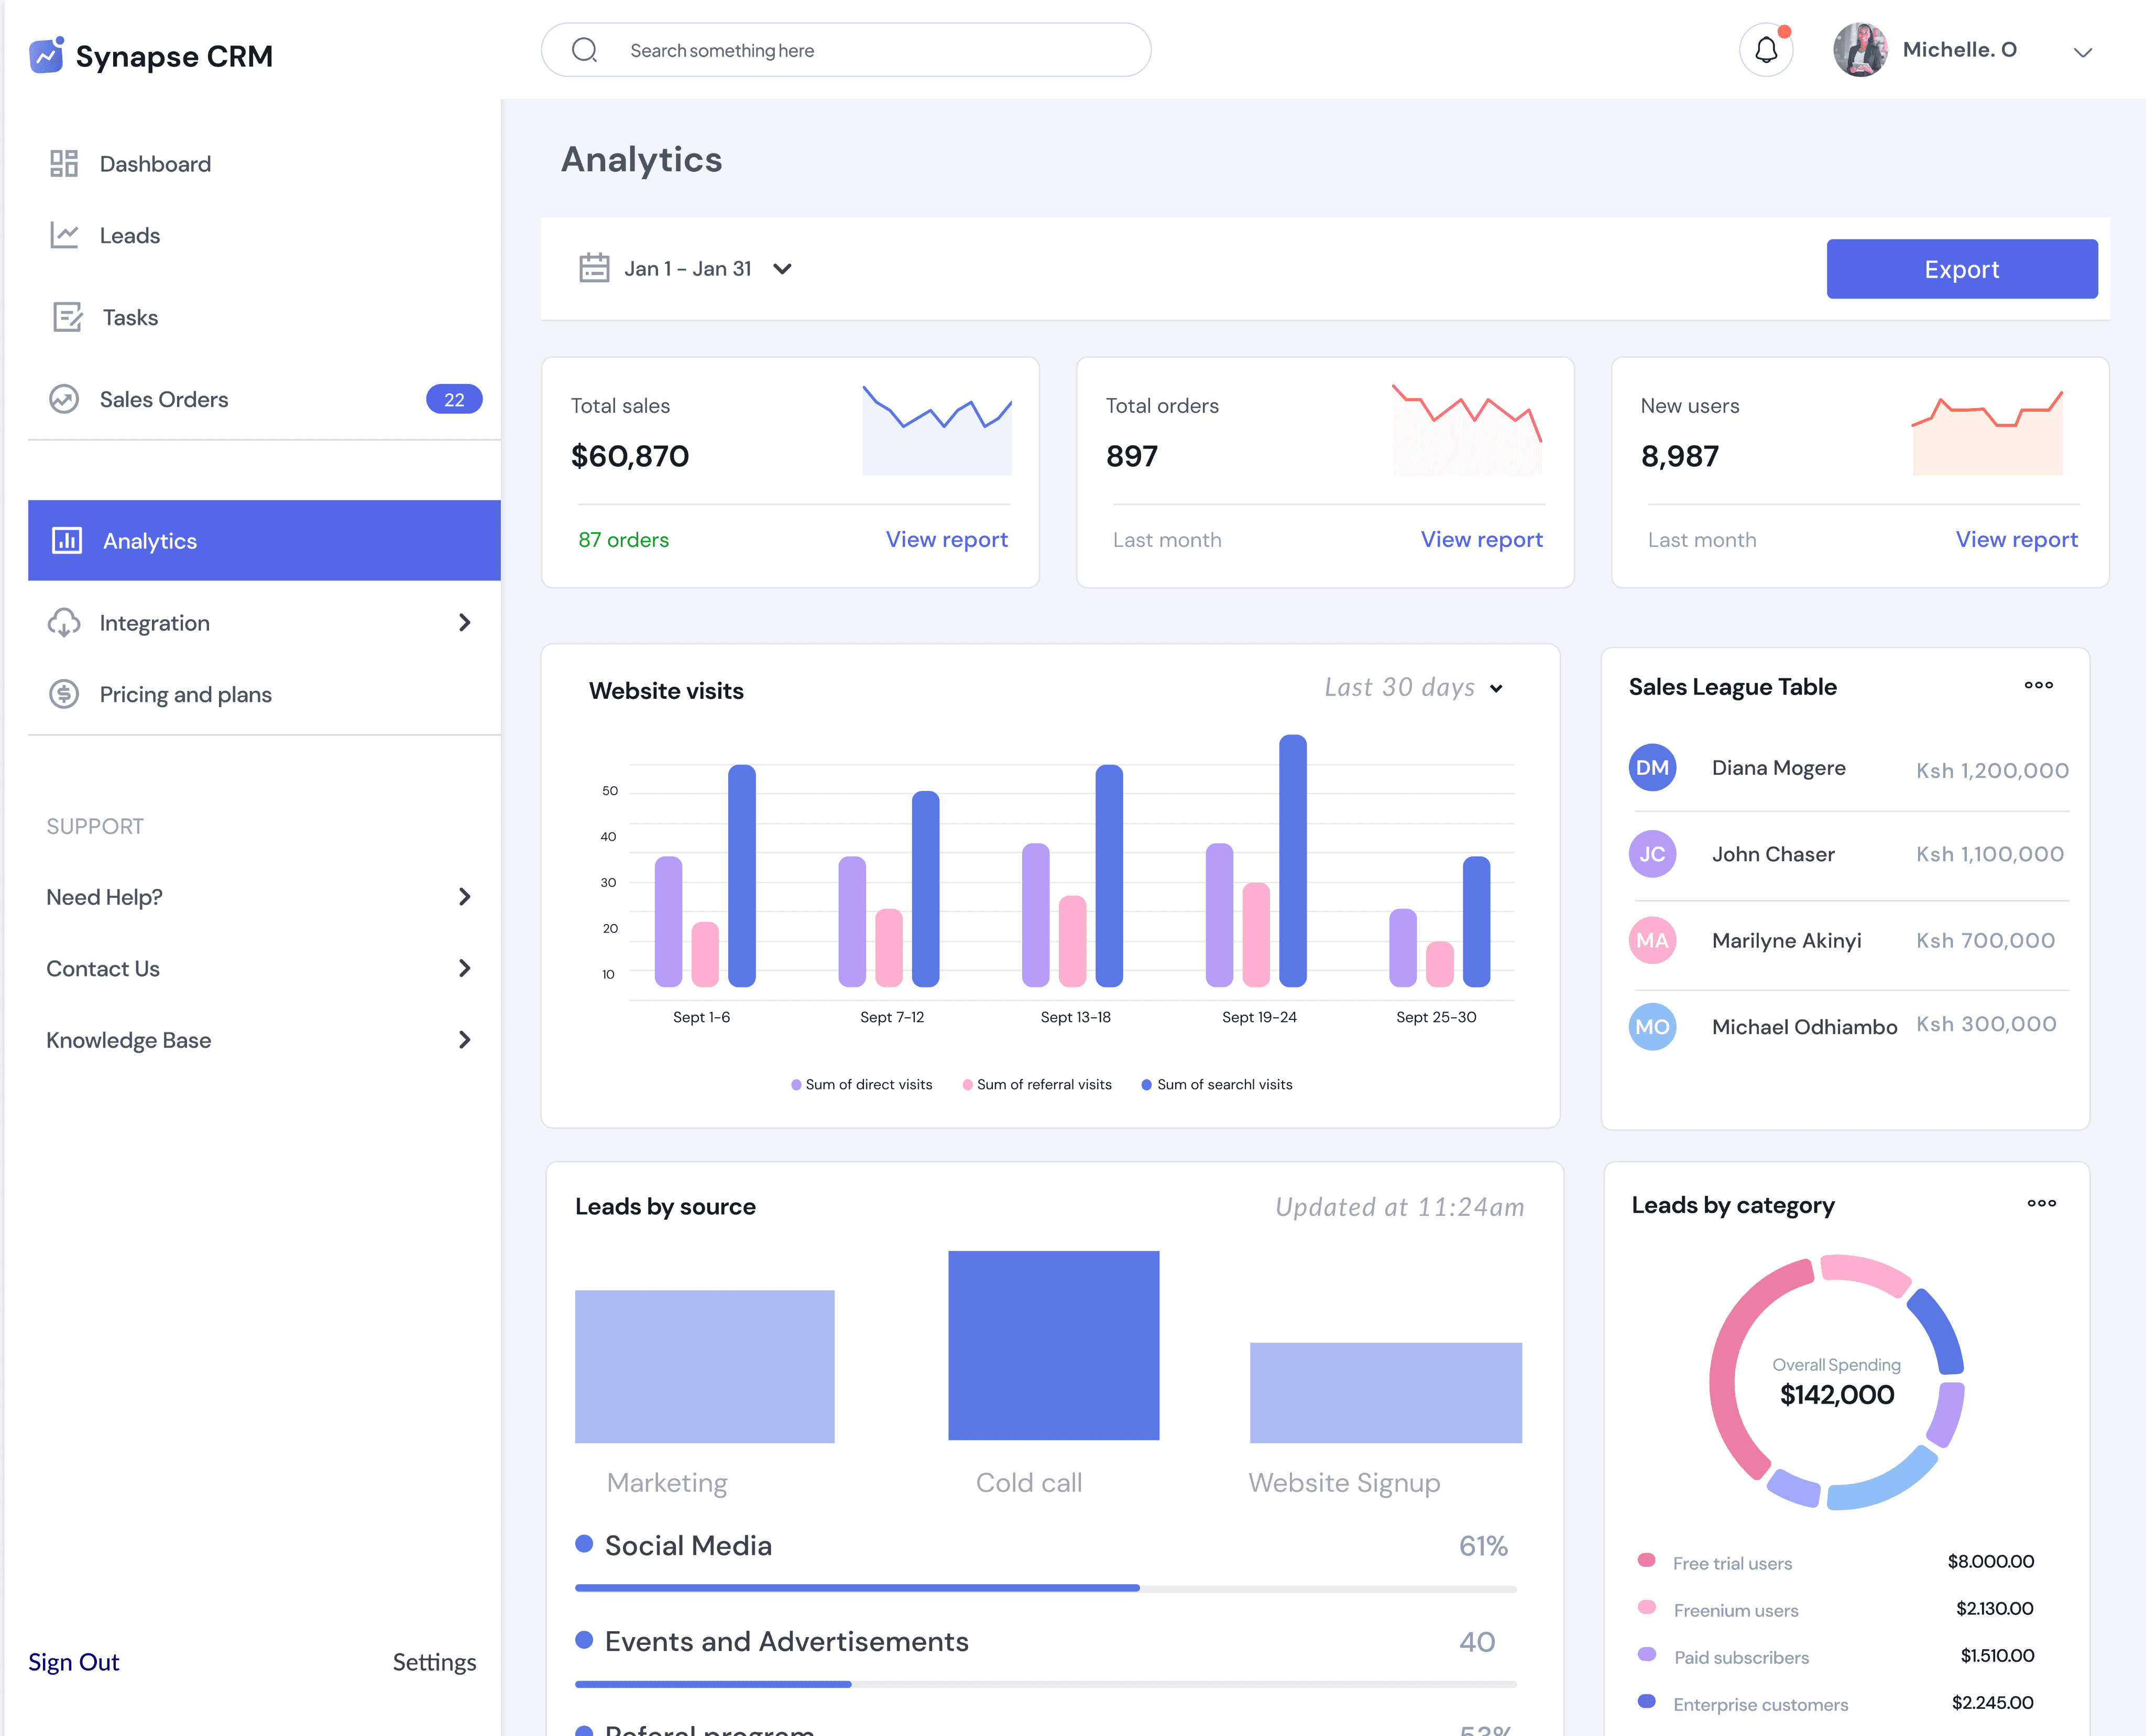Click Ksh 1,200,000 amount
Screen dimensions: 2146x1736
click(1992, 770)
